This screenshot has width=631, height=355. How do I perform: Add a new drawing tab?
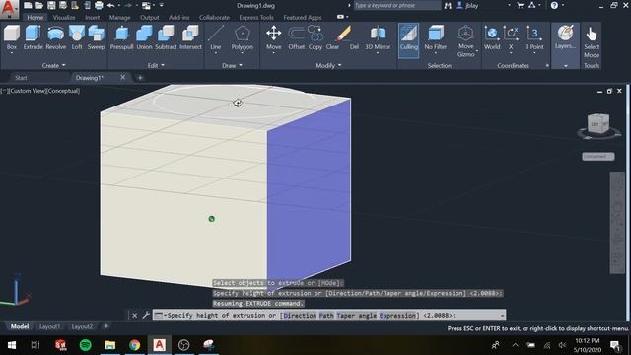(140, 78)
